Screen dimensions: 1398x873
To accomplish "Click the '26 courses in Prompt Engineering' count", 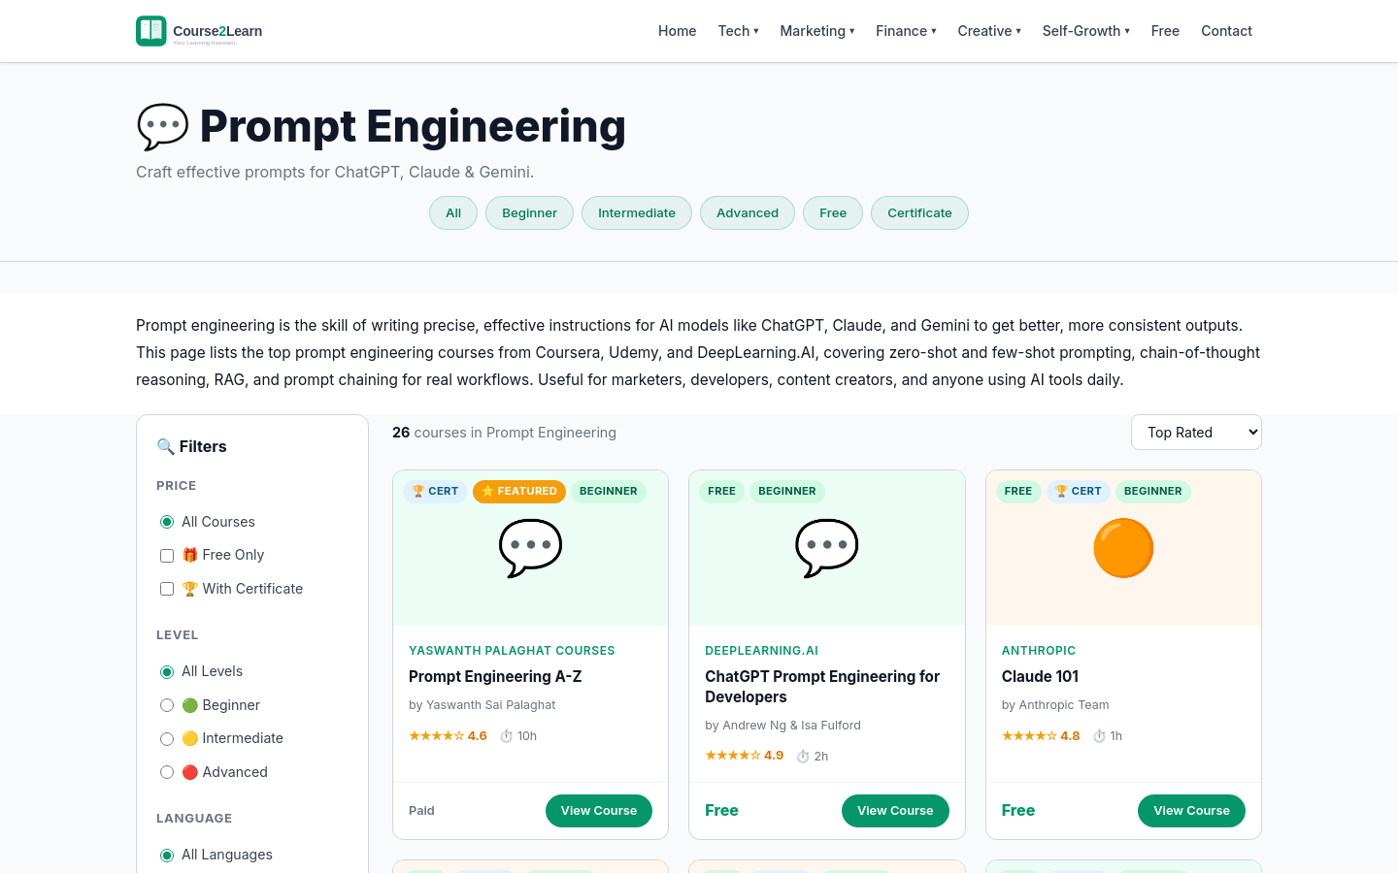I will pyautogui.click(x=504, y=433).
